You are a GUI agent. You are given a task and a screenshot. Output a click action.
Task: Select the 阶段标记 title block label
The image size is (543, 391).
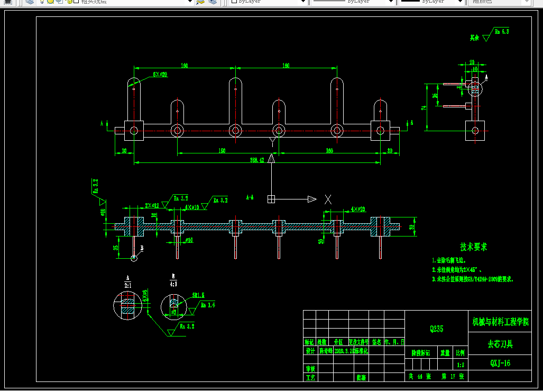coord(421,353)
